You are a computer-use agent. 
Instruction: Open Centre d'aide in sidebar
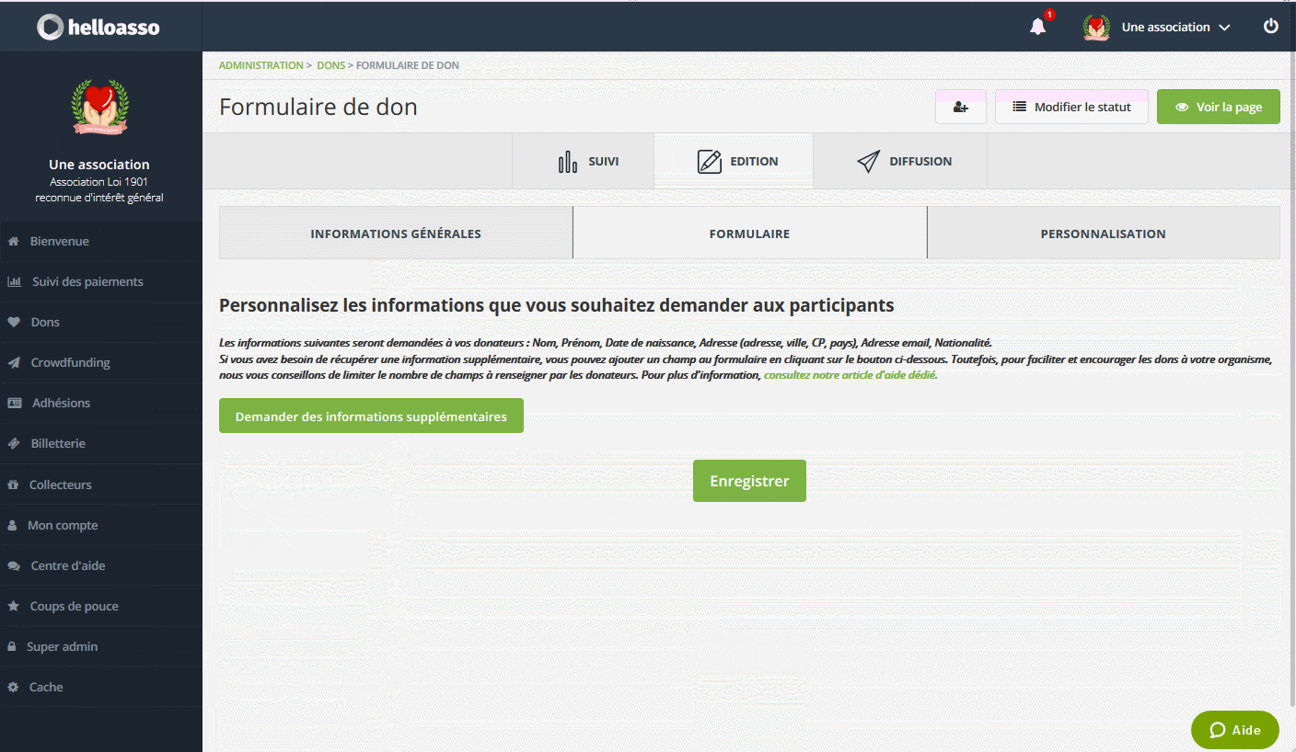101,565
